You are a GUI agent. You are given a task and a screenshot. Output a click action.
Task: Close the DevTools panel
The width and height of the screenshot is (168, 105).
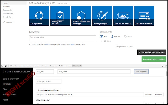coord(166,66)
